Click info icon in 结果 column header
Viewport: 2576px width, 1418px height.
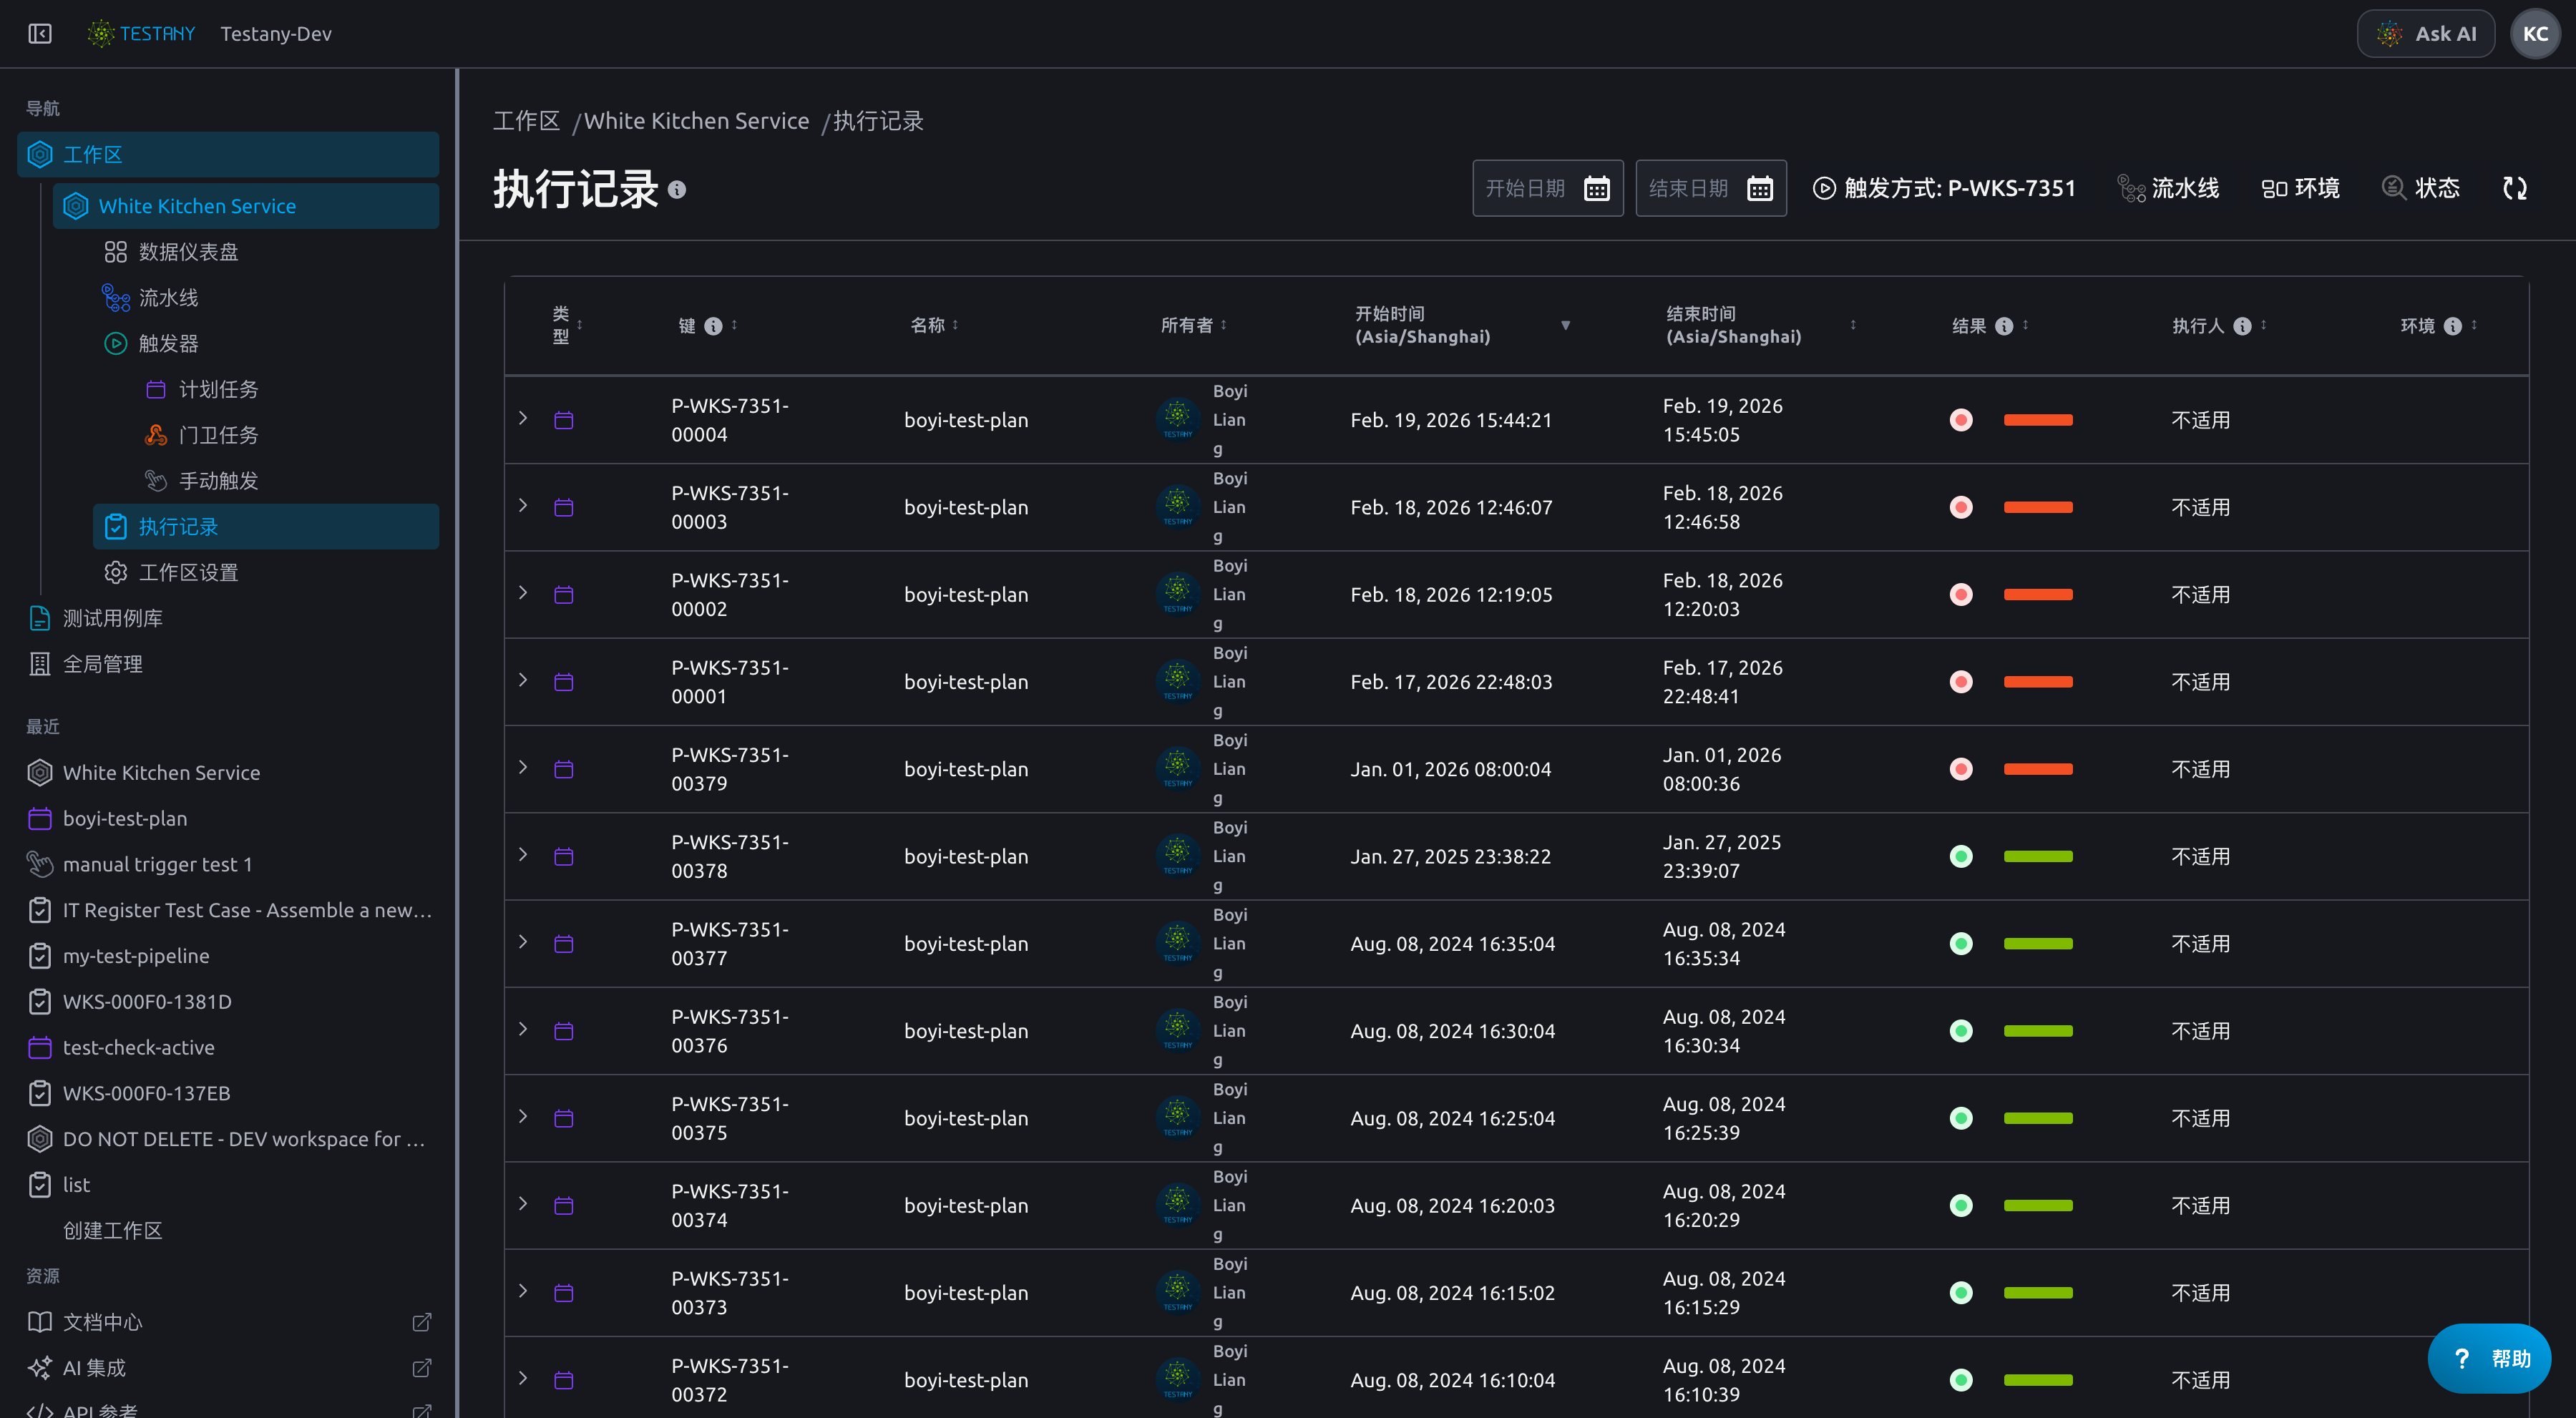coord(2004,326)
